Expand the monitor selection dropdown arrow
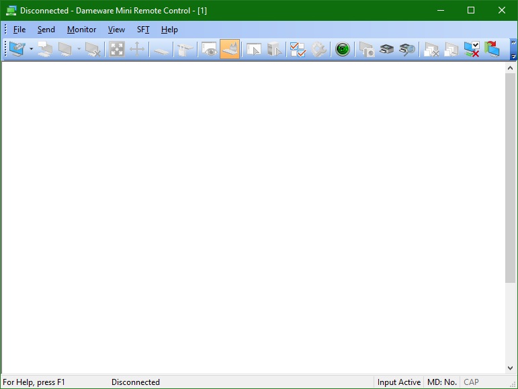Screen dimensions: 518x389 pyautogui.click(x=79, y=49)
